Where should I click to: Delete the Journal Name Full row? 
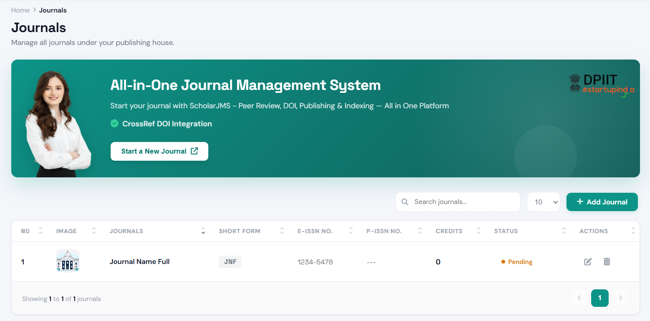click(607, 262)
